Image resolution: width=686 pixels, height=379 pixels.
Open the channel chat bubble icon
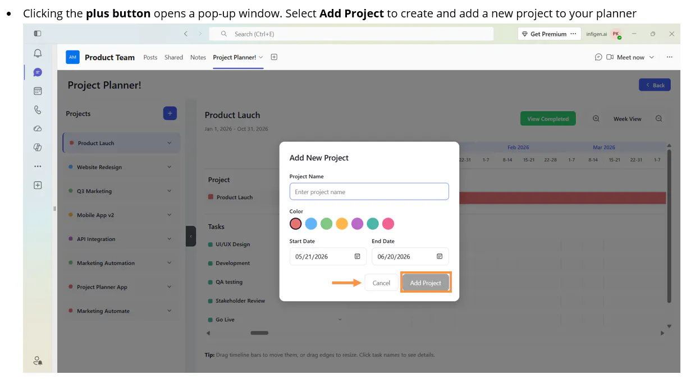point(598,57)
